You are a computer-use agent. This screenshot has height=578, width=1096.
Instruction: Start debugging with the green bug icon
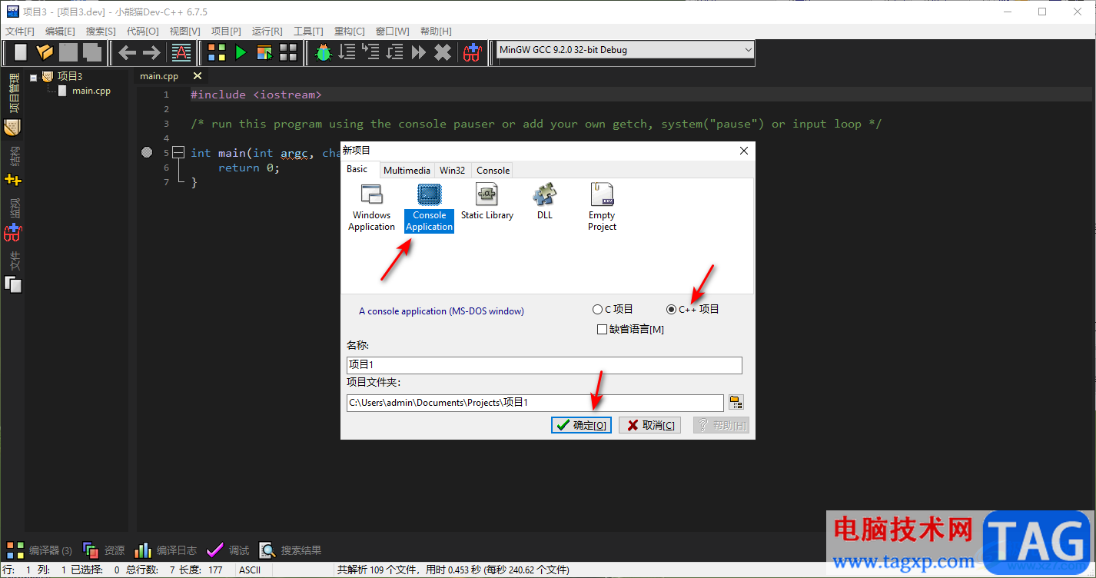pos(324,52)
